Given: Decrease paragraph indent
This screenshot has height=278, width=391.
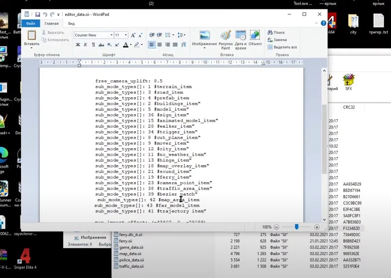Looking at the screenshot, I should click(152, 35).
